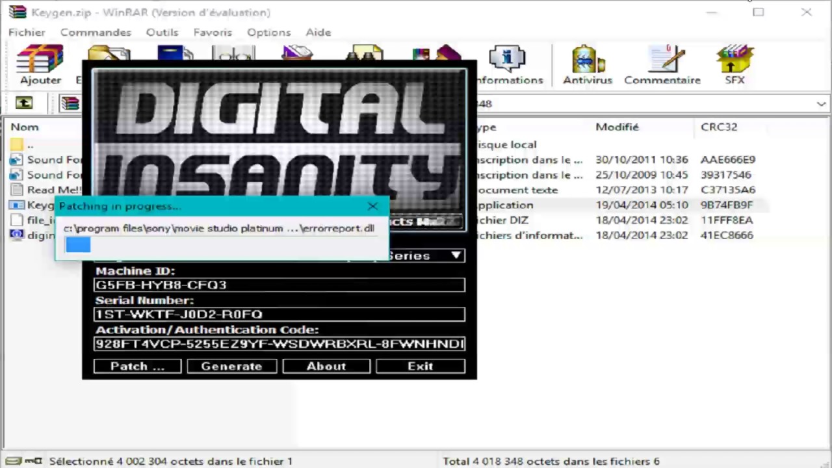This screenshot has height=468, width=832.
Task: Click the Serial Number field
Action: (x=279, y=314)
